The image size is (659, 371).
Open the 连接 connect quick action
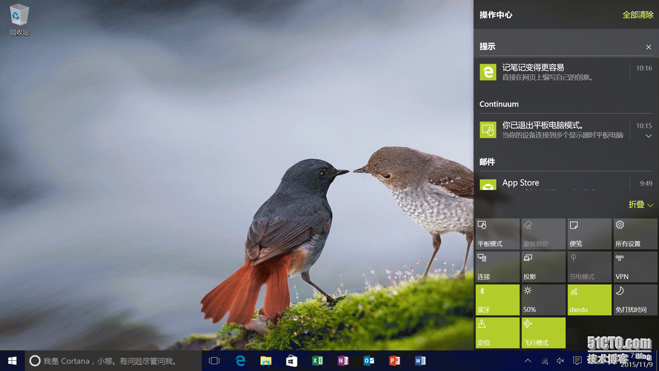pyautogui.click(x=497, y=267)
